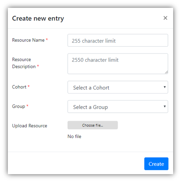Click the Cohort dropdown arrow

pos(164,87)
